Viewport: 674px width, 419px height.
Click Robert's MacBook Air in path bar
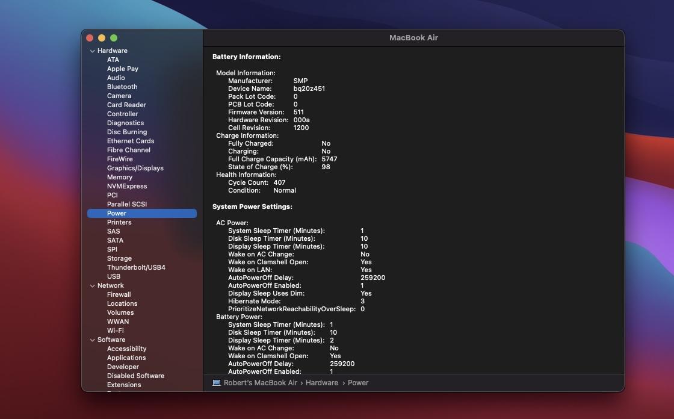click(x=260, y=383)
